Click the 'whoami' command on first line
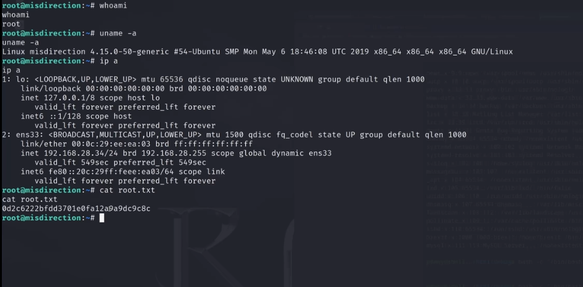 click(x=113, y=6)
